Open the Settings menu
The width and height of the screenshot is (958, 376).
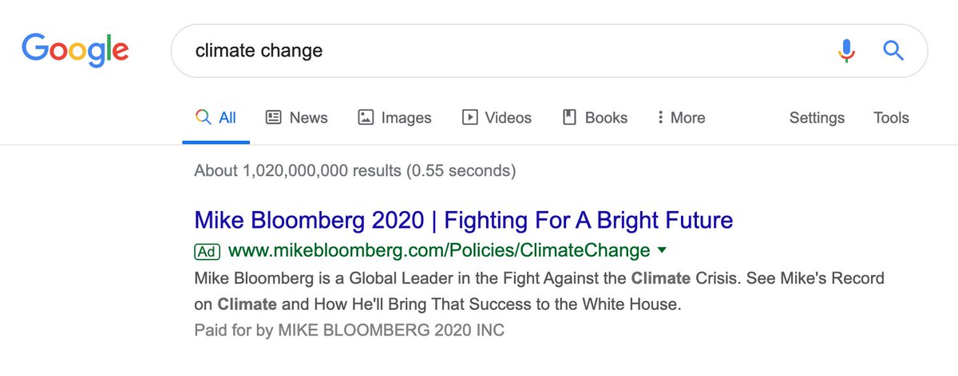coord(817,118)
